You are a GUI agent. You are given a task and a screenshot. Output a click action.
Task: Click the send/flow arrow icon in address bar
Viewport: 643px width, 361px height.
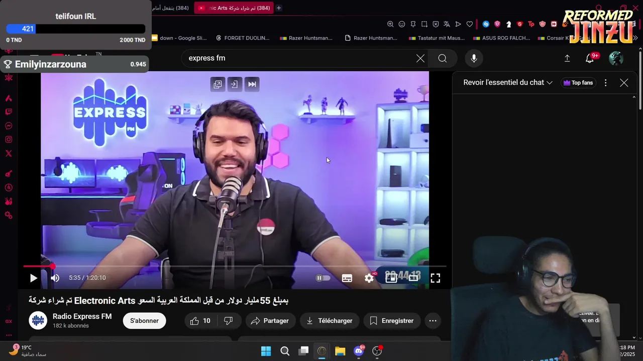(x=458, y=24)
